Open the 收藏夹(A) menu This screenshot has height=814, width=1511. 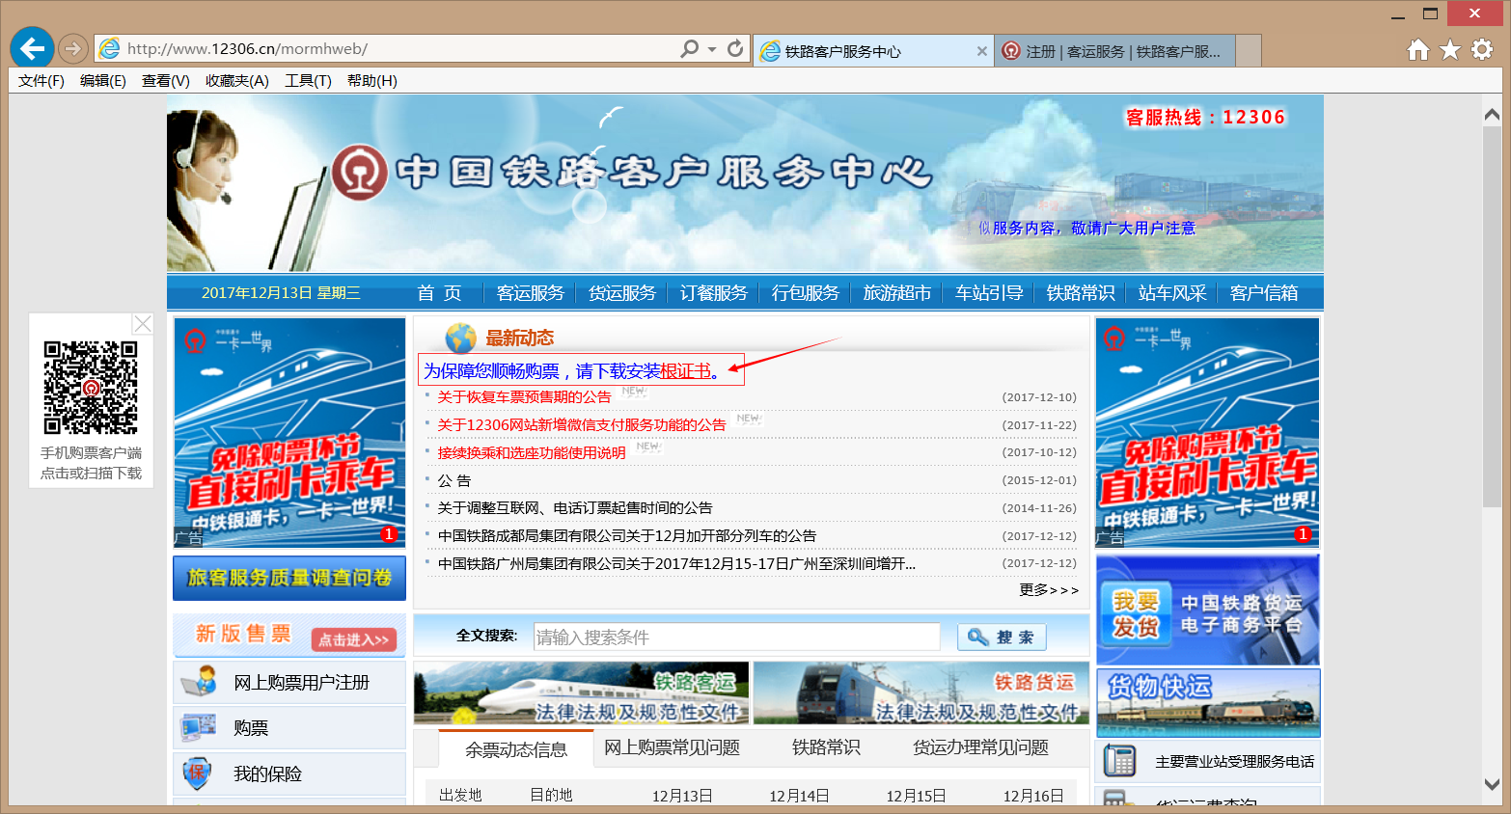237,81
